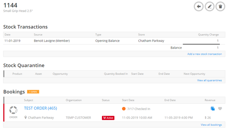Click the Quantity Change column header
Image resolution: width=229 pixels, height=132 pixels.
(x=208, y=34)
